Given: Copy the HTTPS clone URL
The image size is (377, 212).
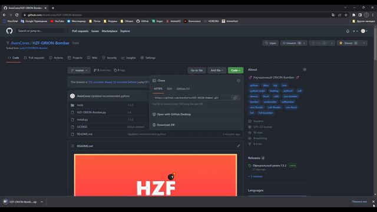Looking at the screenshot, I should pos(235,98).
